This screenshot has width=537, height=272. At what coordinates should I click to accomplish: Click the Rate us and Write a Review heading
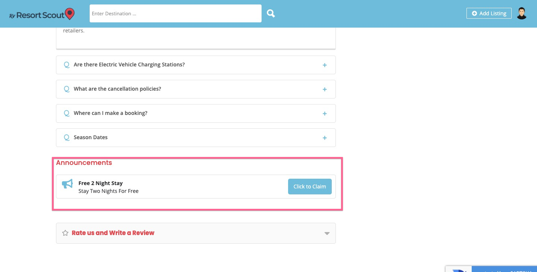tap(113, 233)
